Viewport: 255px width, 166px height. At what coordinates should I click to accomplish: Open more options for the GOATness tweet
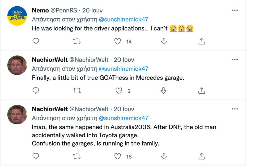[x=235, y=60]
